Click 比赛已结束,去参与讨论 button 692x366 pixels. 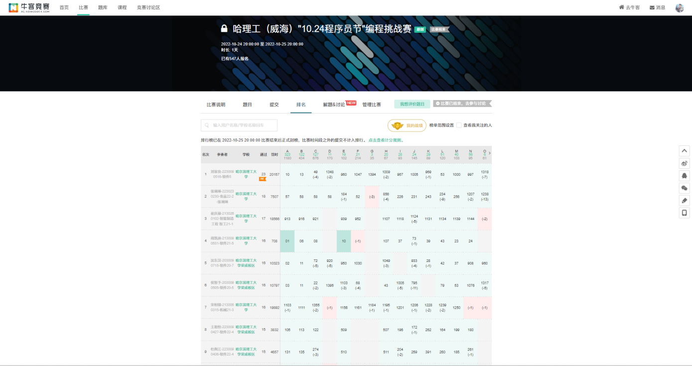coord(462,104)
